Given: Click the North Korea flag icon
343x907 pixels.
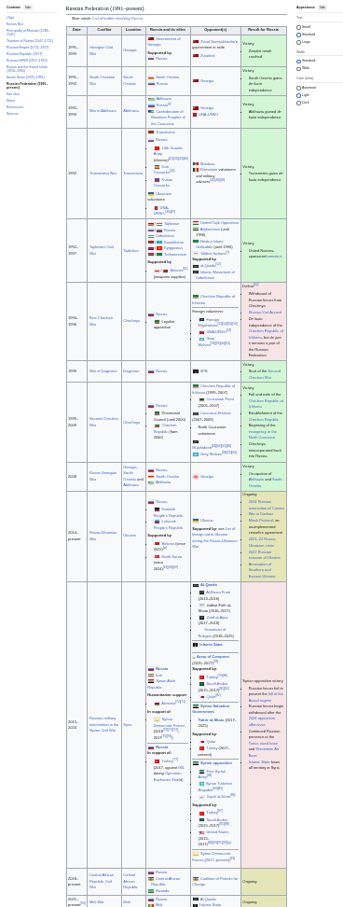Looking at the screenshot, I should pos(158,556).
